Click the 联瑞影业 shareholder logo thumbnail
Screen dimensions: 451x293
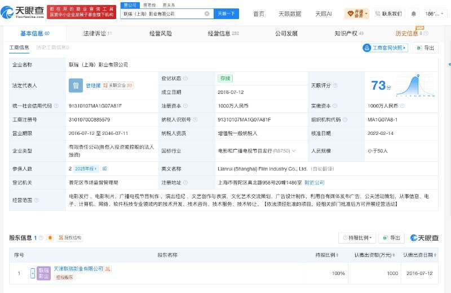[x=44, y=273]
